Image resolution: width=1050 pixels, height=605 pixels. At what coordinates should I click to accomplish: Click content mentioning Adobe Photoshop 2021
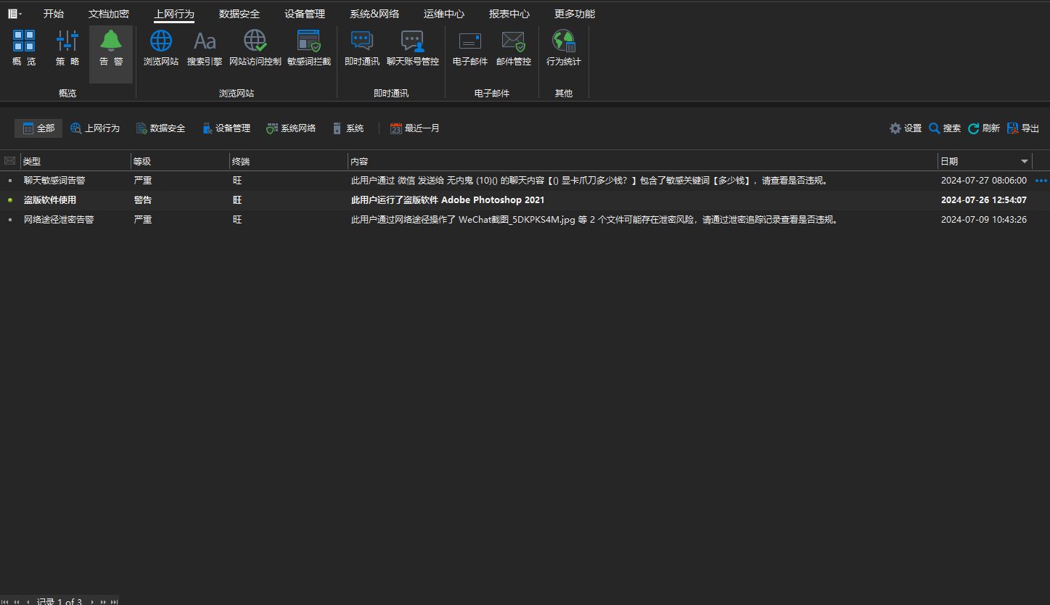click(448, 200)
